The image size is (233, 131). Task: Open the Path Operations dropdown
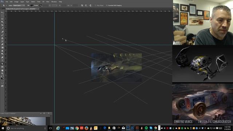point(82,5)
